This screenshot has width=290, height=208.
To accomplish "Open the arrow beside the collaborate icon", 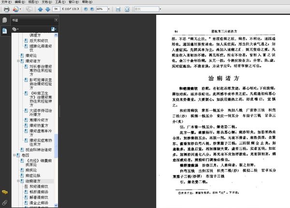I will [x=20, y=9].
